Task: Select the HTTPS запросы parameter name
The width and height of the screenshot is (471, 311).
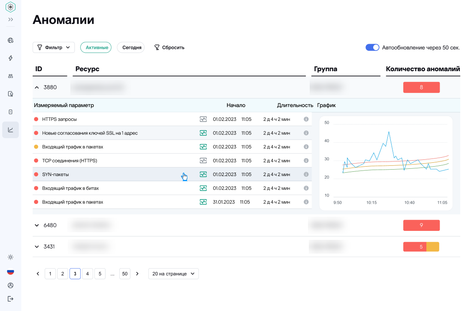Action: point(59,119)
